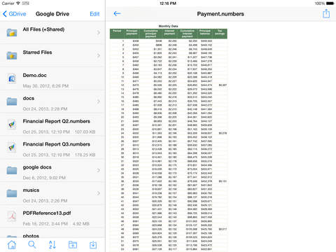336x252 pixels.
Task: Select the Interest payment column header
Action: (169, 32)
